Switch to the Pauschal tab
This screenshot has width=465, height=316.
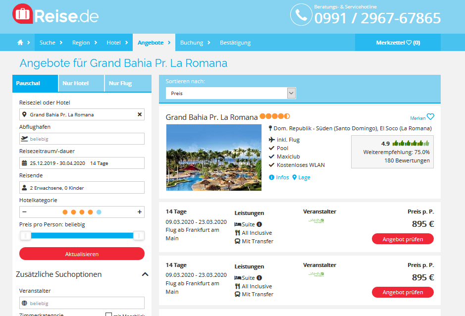[x=35, y=83]
